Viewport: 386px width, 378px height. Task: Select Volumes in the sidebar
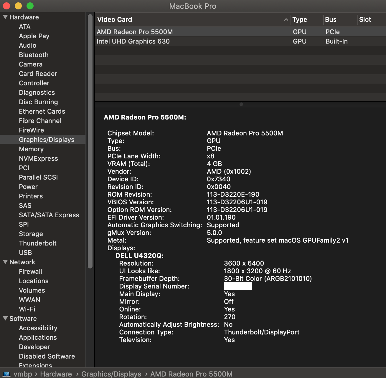pos(32,290)
